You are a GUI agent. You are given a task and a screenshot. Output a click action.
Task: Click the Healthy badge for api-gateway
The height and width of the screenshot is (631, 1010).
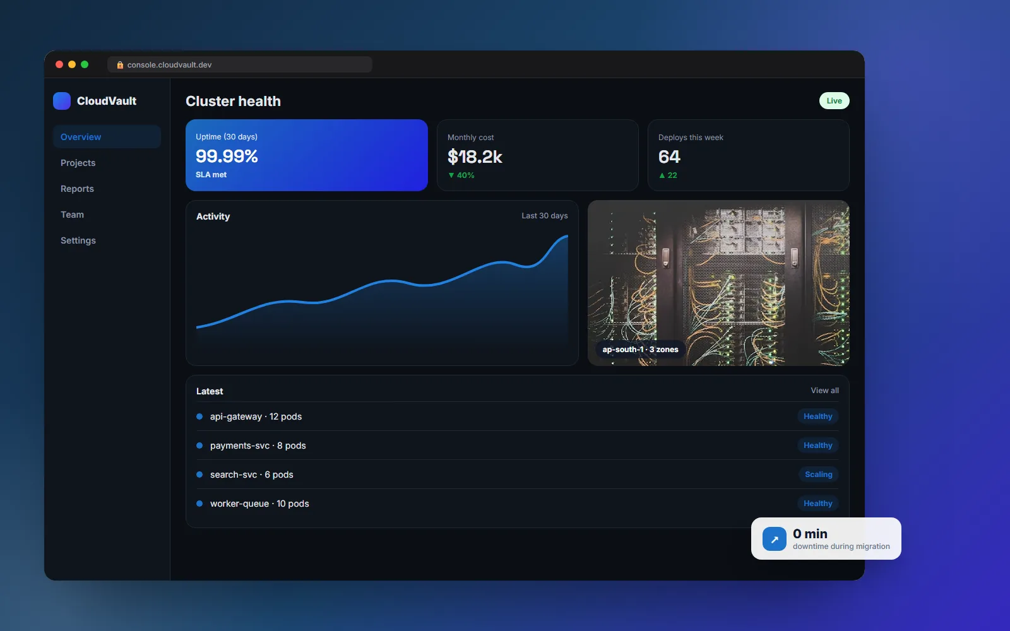coord(818,416)
